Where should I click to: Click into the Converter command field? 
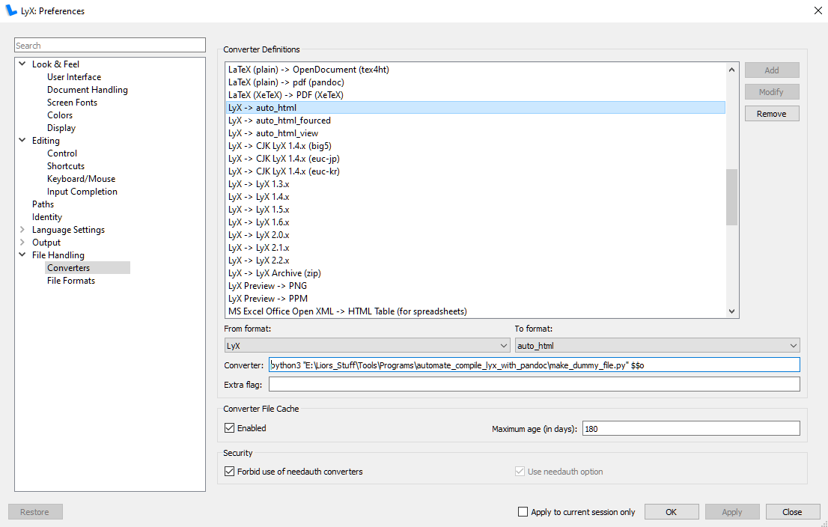click(535, 365)
